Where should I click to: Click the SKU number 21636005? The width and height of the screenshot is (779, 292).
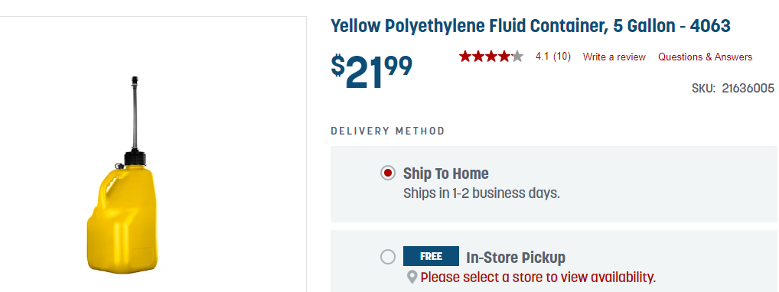click(748, 89)
